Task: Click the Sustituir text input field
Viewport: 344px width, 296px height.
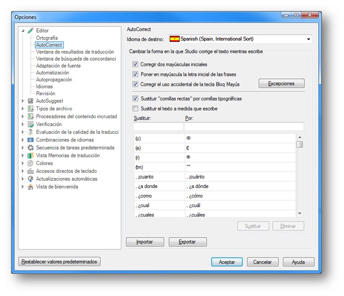Action: tap(158, 126)
